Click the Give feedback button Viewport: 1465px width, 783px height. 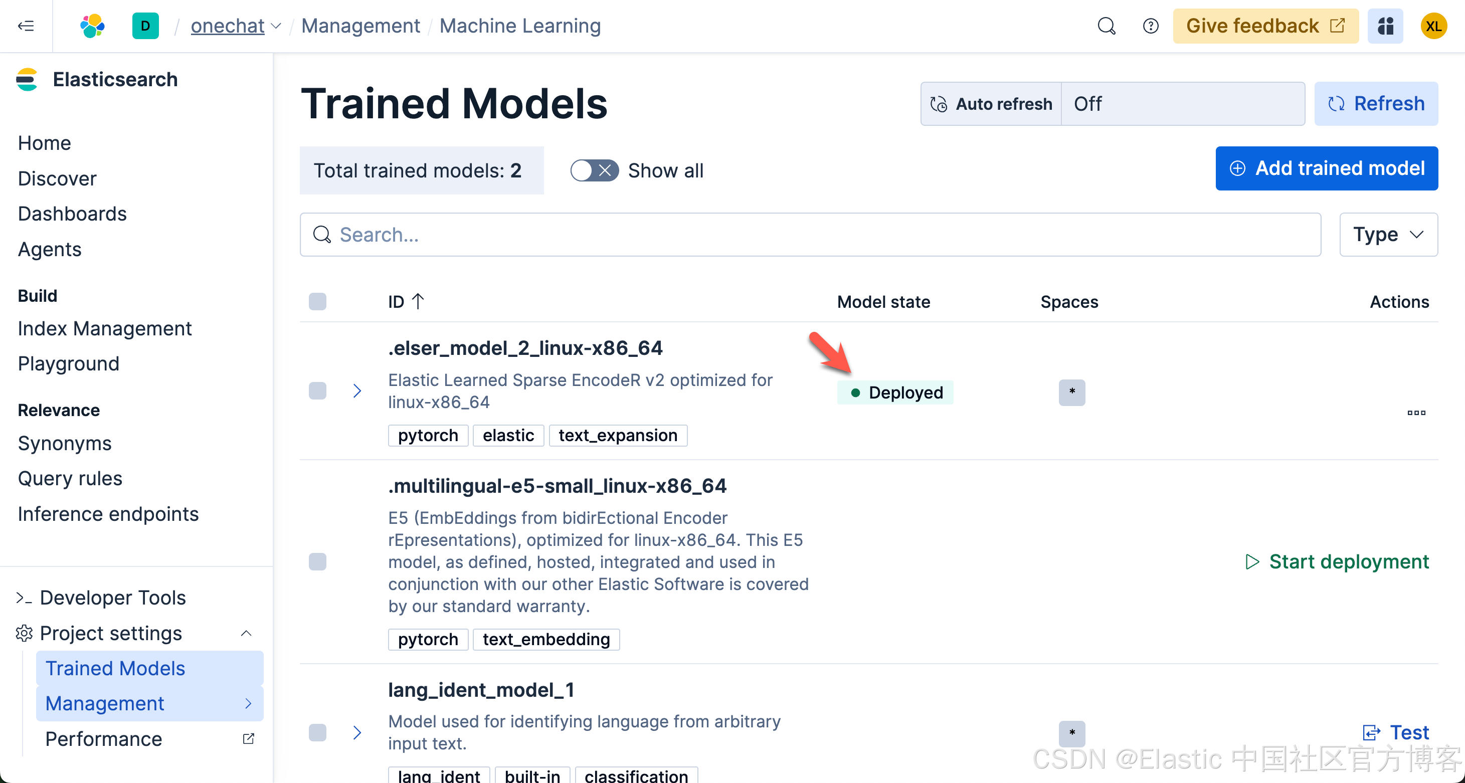tap(1265, 26)
